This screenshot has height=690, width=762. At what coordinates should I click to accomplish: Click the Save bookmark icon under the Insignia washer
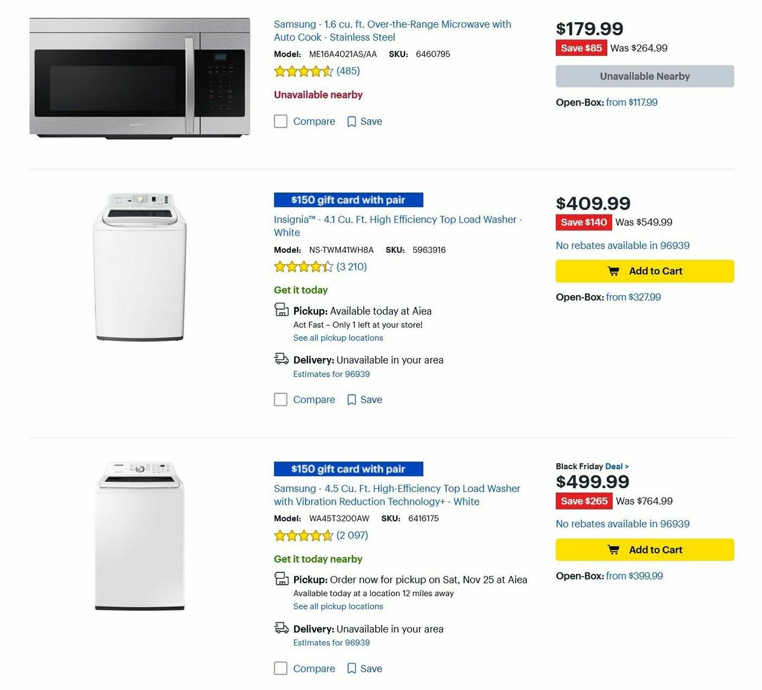351,399
